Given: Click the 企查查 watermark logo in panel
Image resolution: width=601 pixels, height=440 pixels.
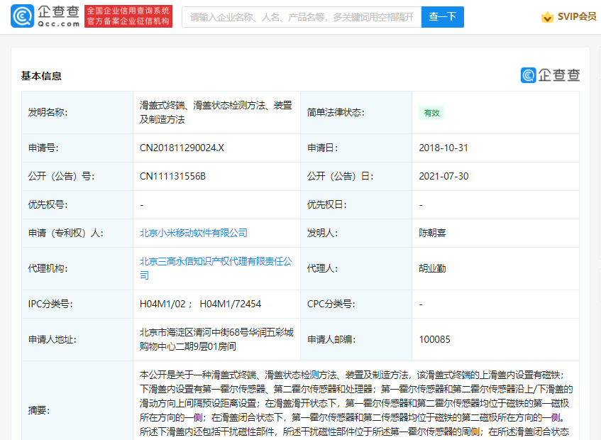Looking at the screenshot, I should pos(550,75).
